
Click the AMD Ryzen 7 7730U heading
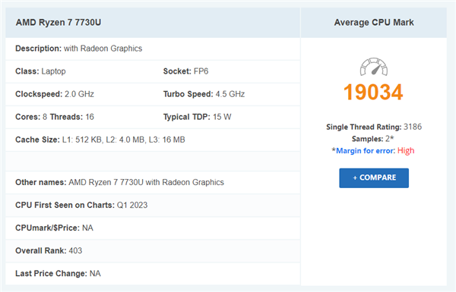pos(59,23)
